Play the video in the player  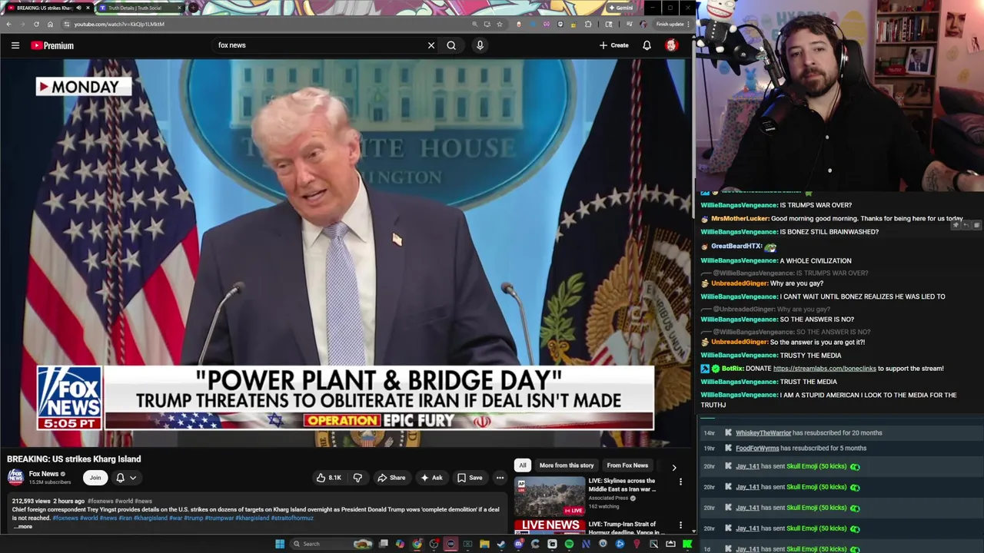346,253
